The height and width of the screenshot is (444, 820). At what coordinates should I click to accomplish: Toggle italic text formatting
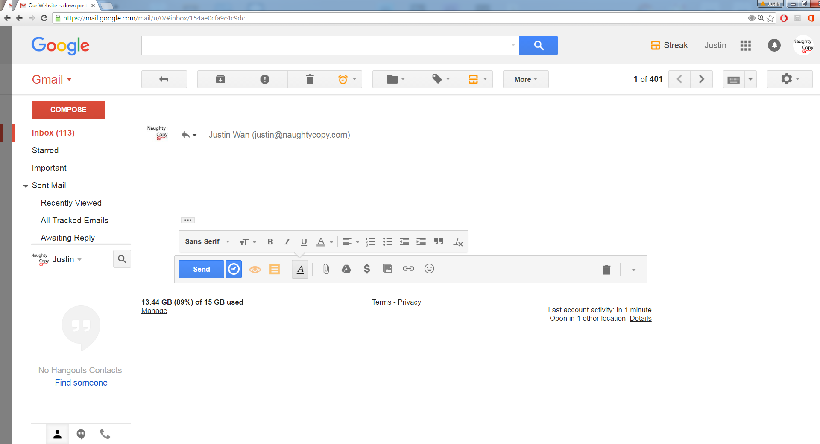click(x=287, y=242)
